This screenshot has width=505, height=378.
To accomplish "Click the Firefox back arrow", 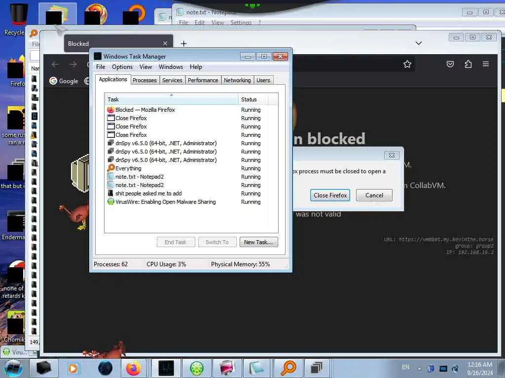I will point(55,64).
